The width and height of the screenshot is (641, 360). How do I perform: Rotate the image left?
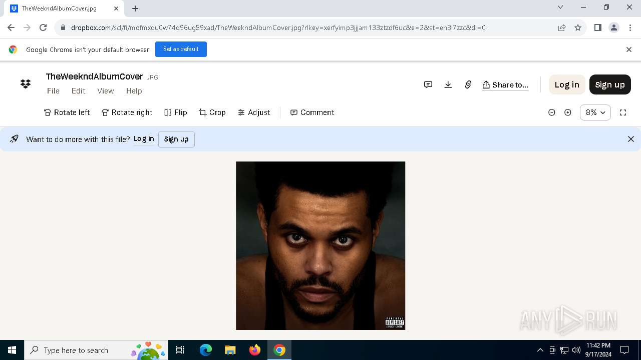(x=67, y=112)
